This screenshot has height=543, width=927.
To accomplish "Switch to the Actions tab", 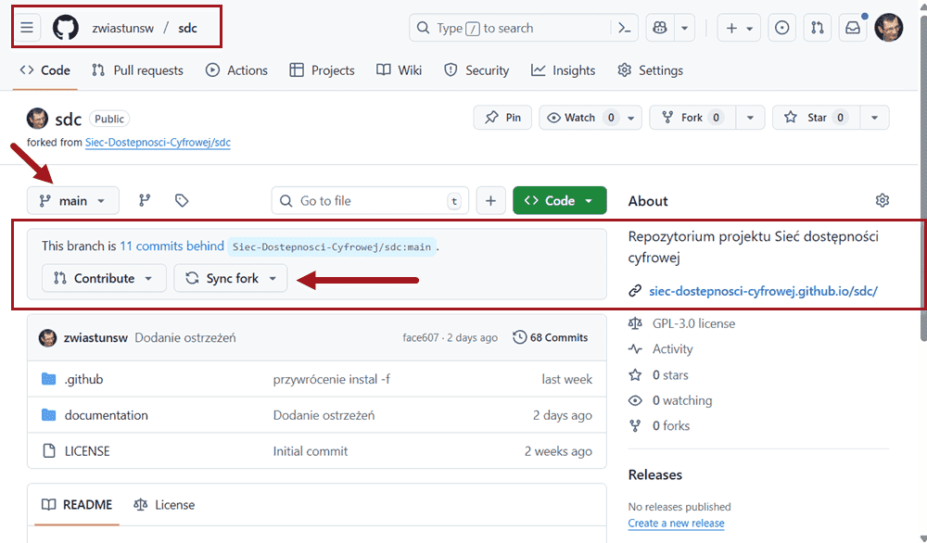I will pos(236,69).
